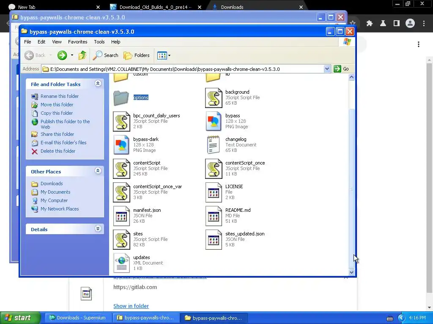Open the Edit menu
This screenshot has height=324, width=433.
pyautogui.click(x=41, y=42)
